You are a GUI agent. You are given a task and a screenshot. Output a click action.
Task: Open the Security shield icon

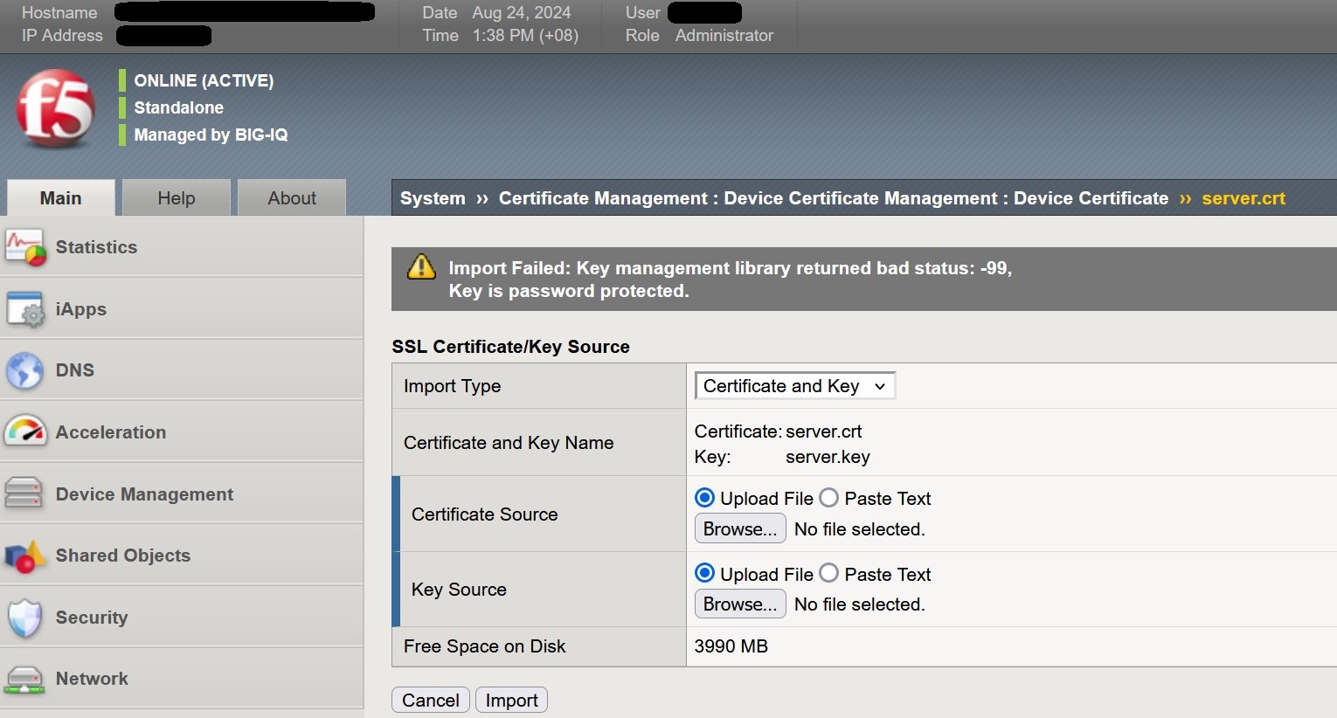click(25, 617)
